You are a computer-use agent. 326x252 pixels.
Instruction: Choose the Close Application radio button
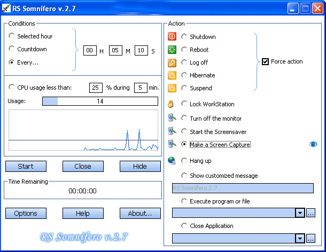click(x=184, y=226)
